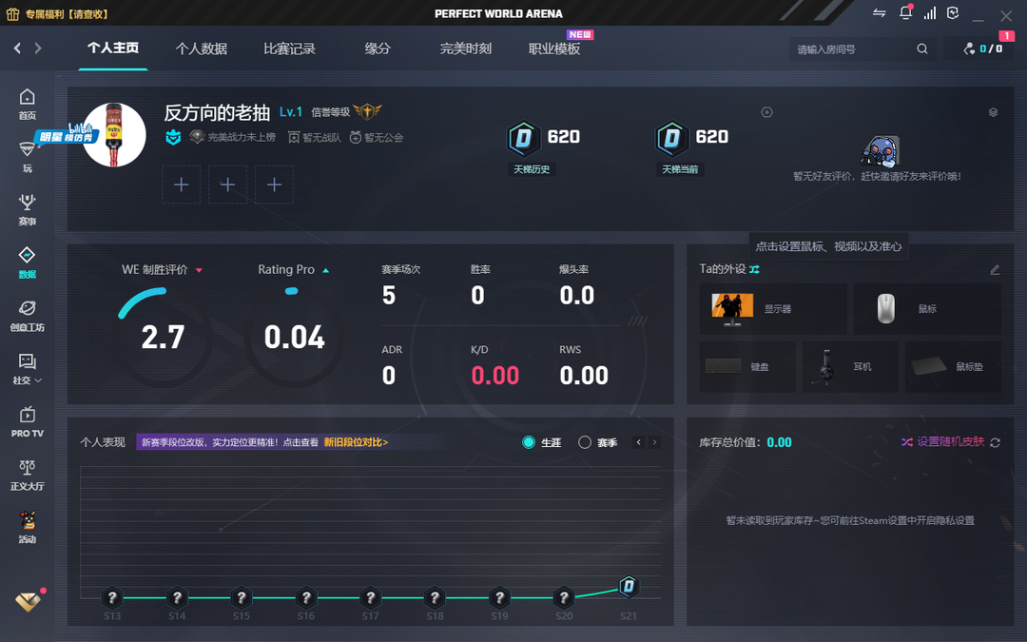
Task: Switch to 完美时刻 tab
Action: click(x=466, y=49)
